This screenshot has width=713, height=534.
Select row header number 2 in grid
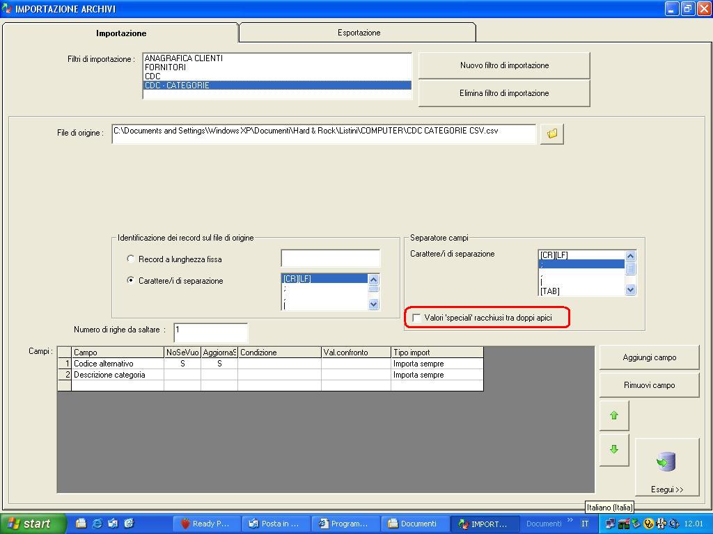(x=65, y=375)
